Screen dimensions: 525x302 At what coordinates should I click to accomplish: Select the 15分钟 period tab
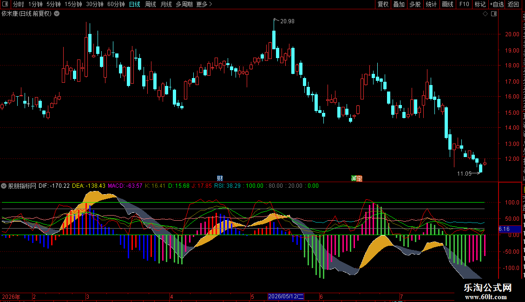73,4
